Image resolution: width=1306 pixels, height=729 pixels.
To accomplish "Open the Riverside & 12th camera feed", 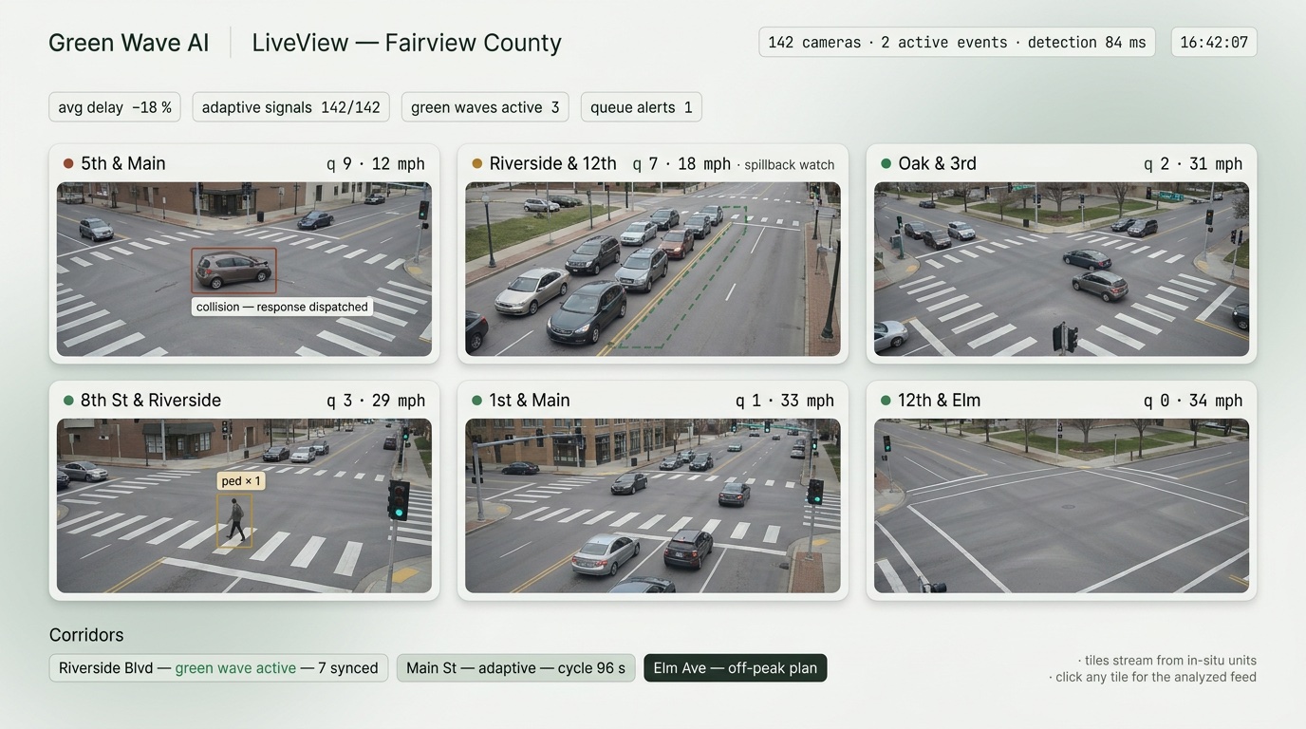I will [652, 269].
